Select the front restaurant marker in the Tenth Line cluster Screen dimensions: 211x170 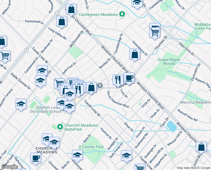(x=78, y=90)
